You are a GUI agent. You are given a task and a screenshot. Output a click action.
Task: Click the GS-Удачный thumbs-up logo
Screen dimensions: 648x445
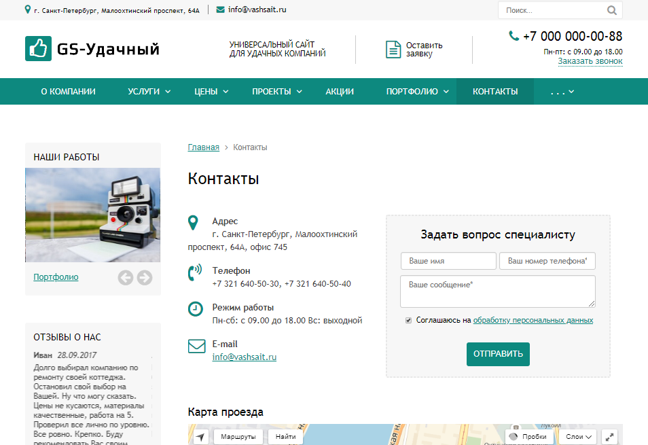point(38,49)
